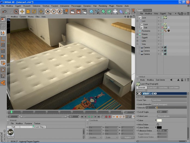Toggle the red enable mark on Sole
190x143 pixels.
[x=162, y=28]
